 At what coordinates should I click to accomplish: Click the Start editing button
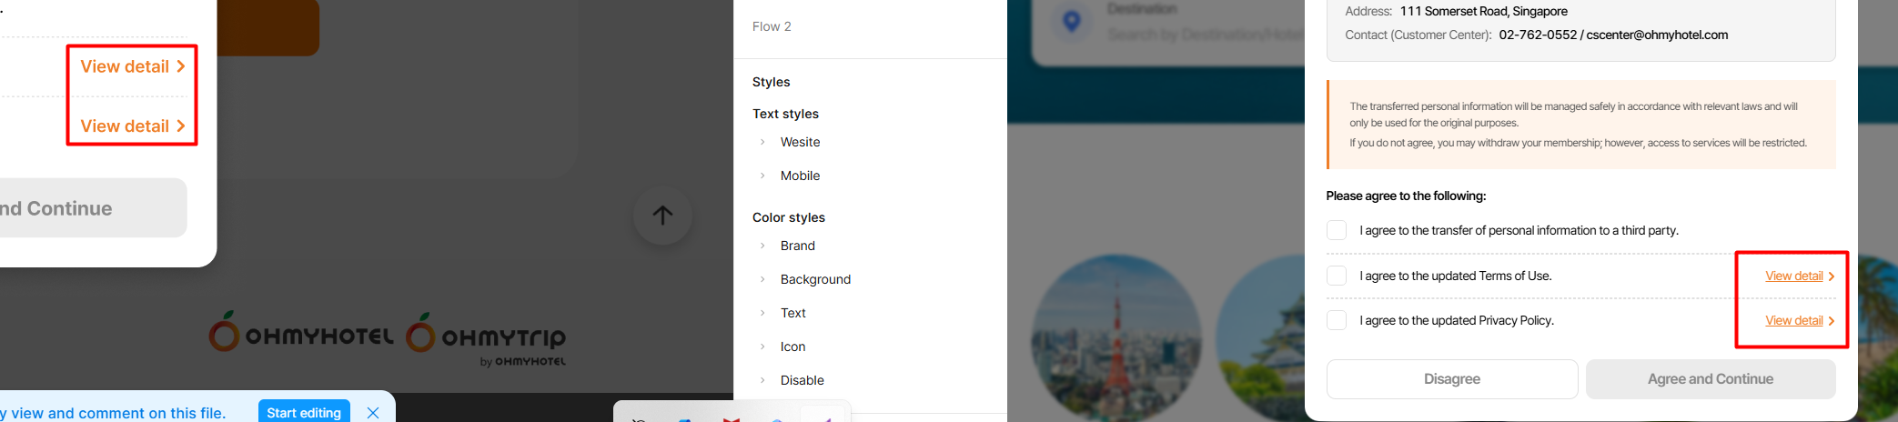pyautogui.click(x=304, y=412)
